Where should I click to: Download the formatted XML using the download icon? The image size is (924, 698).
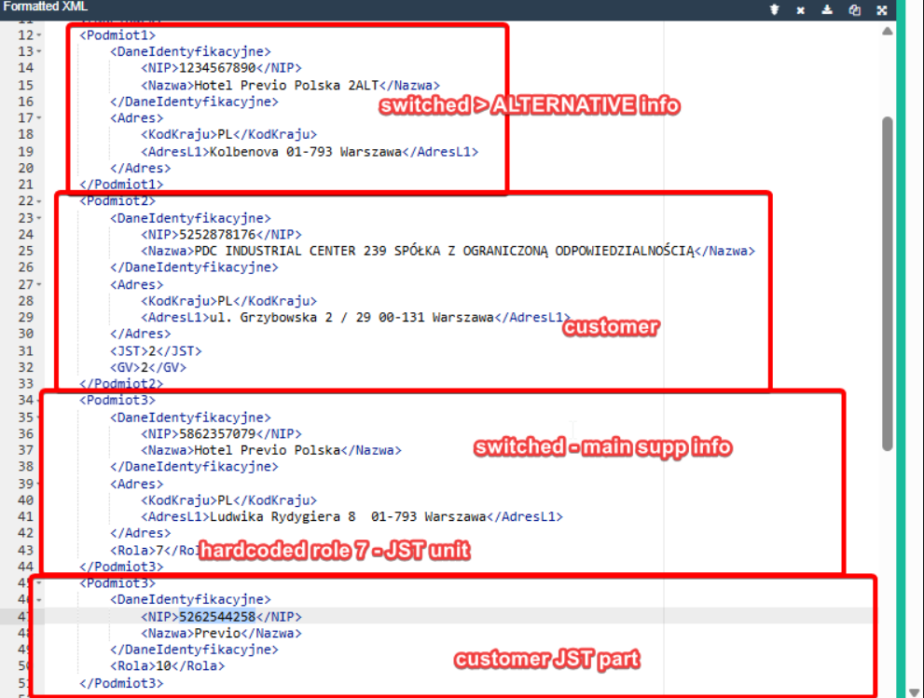point(827,10)
